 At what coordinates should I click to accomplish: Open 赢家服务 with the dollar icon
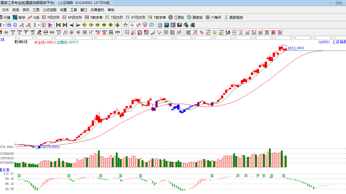tap(234, 17)
